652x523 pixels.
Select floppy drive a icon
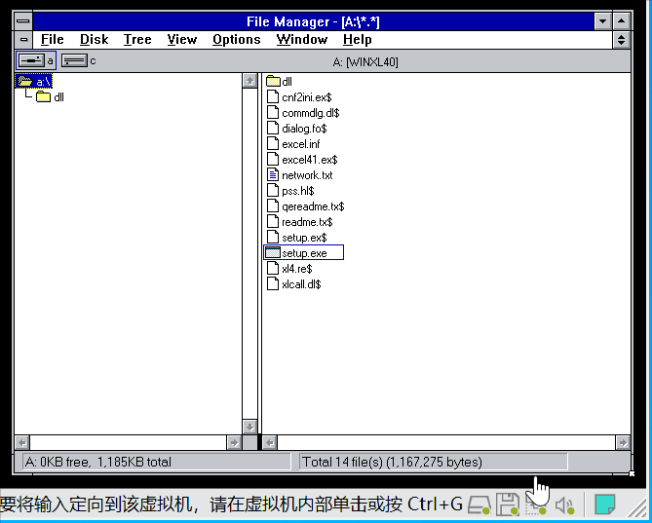coord(31,61)
